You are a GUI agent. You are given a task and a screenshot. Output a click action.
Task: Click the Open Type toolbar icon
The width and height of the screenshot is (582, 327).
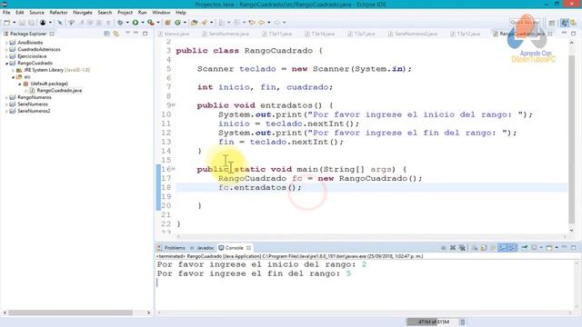[x=194, y=23]
